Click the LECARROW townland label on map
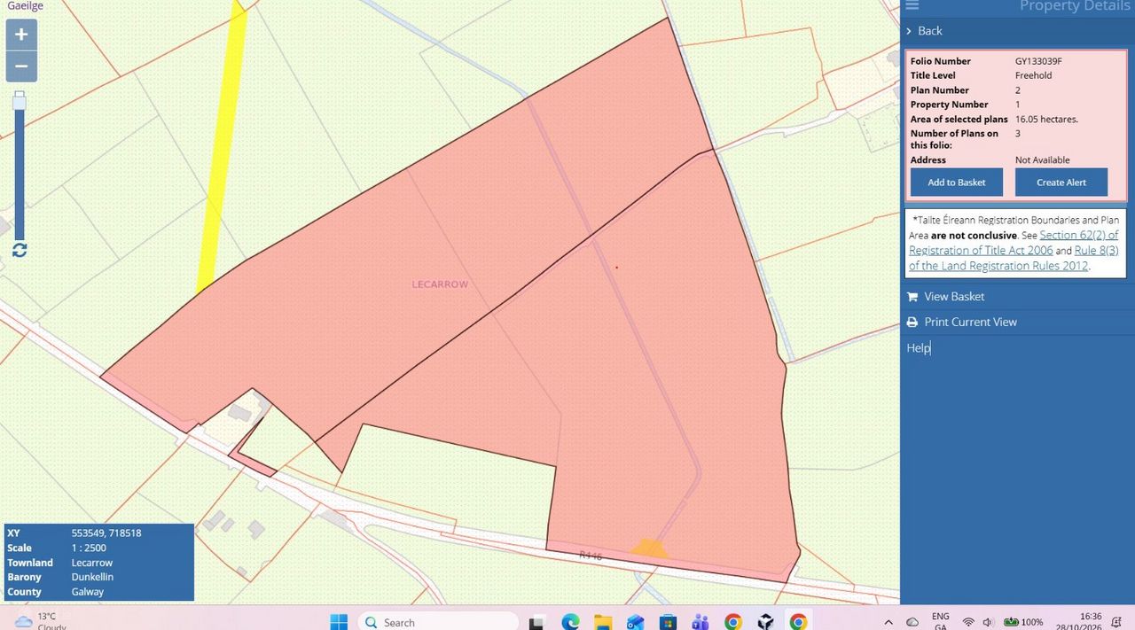This screenshot has width=1135, height=630. coord(440,284)
